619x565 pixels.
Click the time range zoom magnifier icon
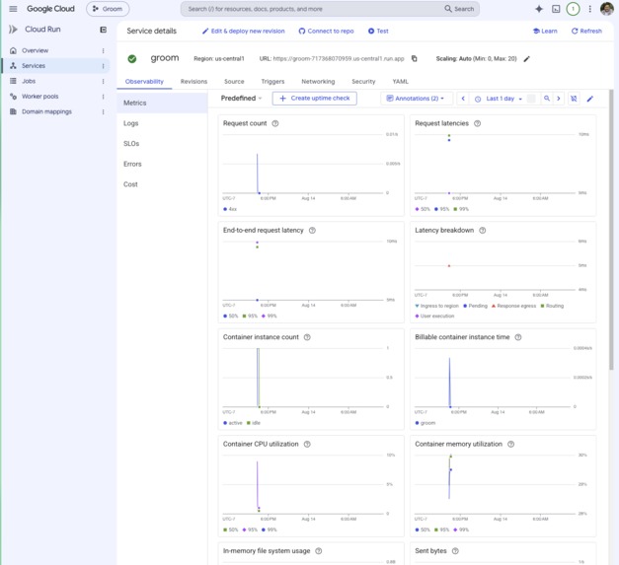[547, 99]
